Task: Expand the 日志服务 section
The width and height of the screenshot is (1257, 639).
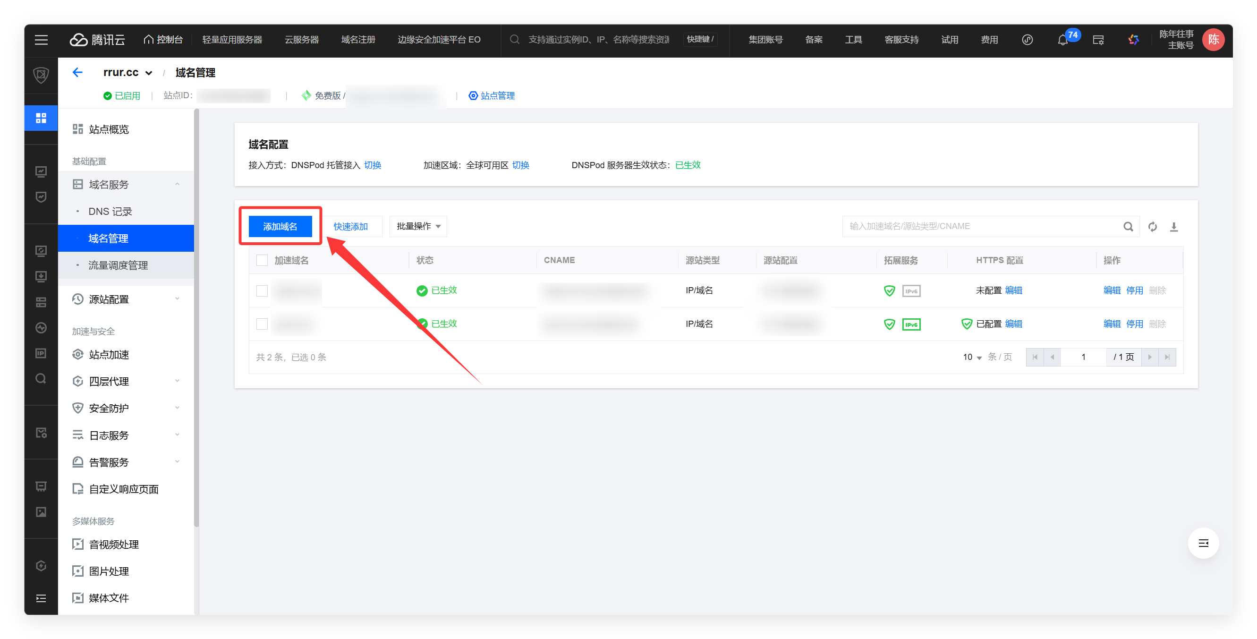Action: tap(177, 435)
